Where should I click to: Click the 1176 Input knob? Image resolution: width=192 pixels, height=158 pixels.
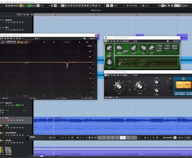click(119, 86)
